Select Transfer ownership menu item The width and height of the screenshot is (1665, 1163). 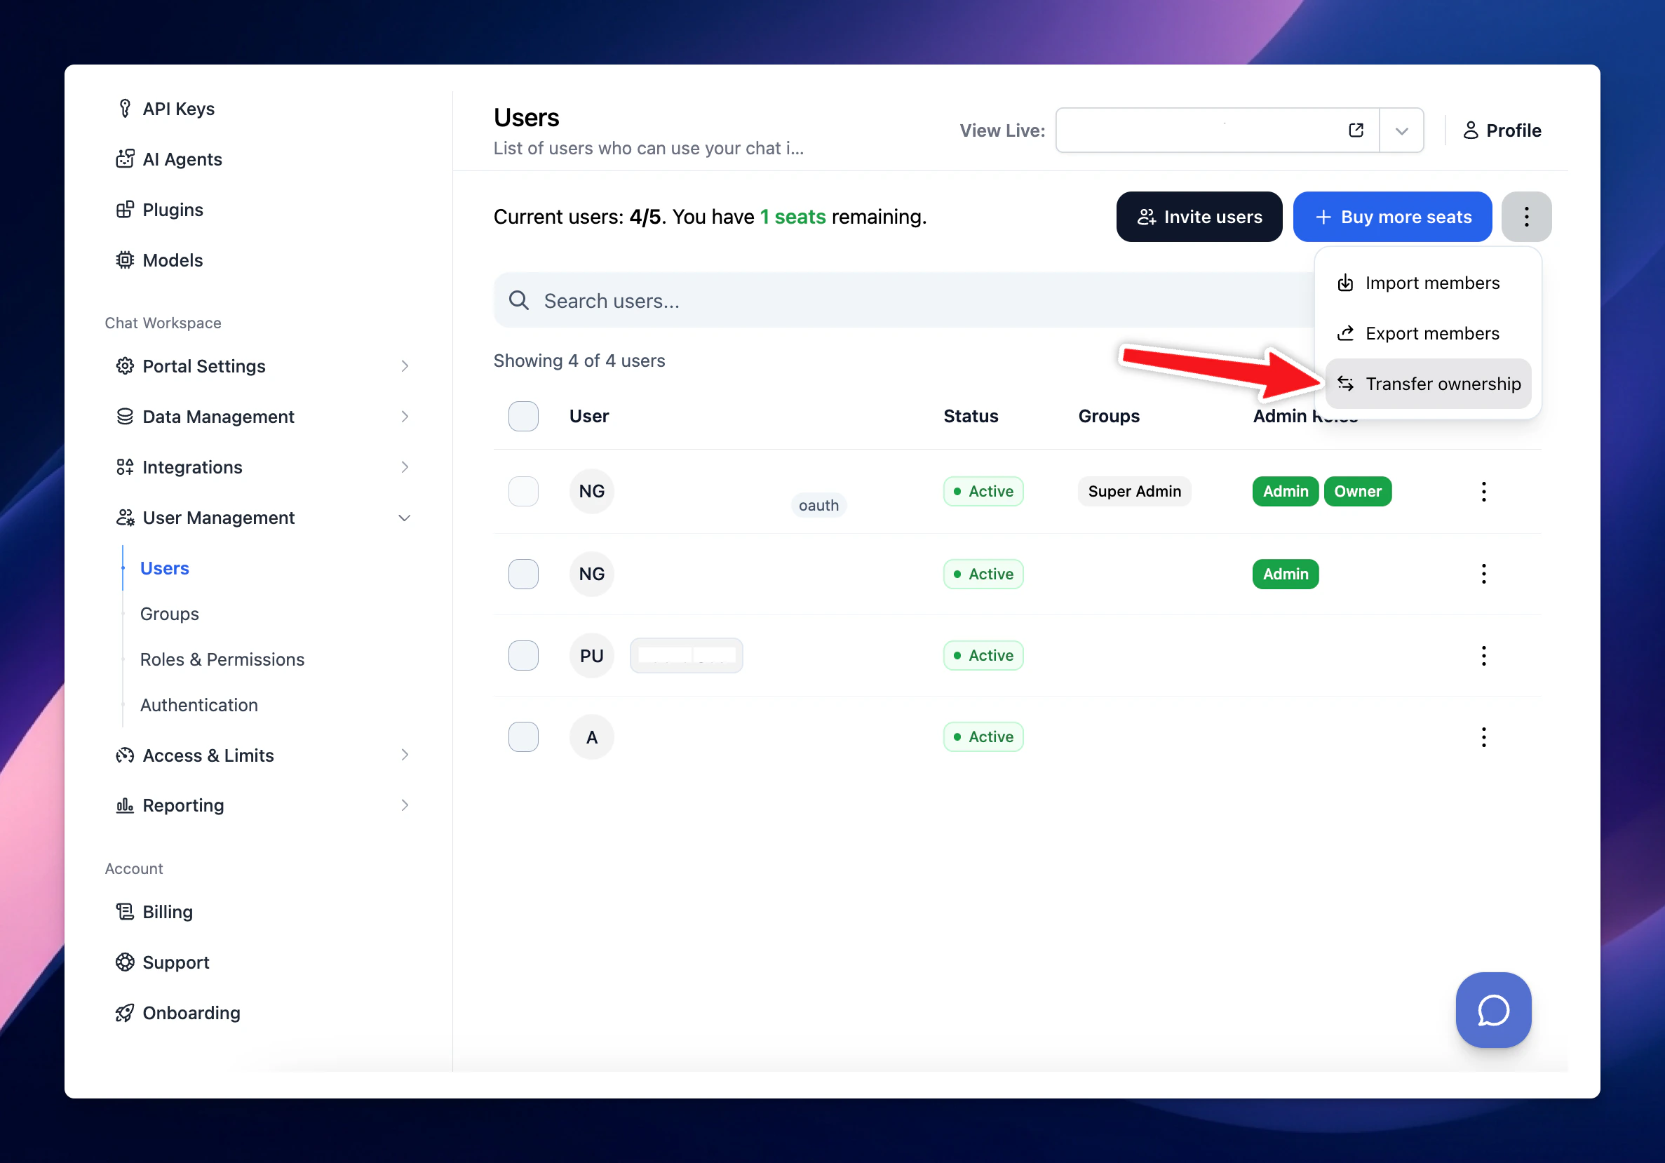click(x=1428, y=384)
